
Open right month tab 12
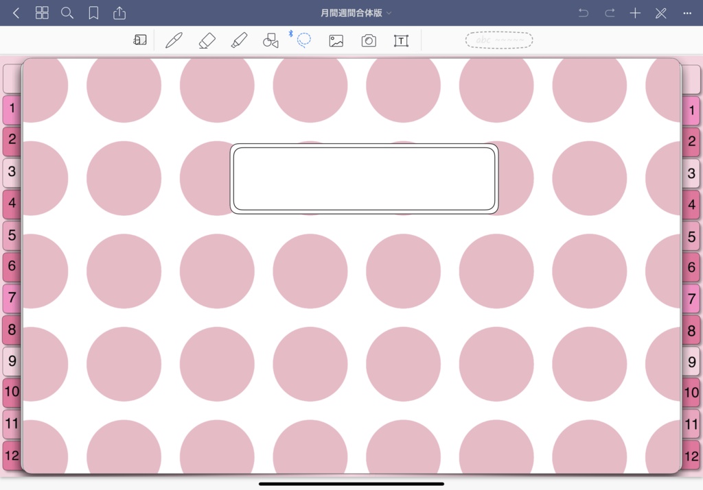click(691, 456)
